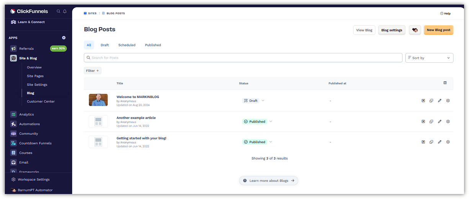The height and width of the screenshot is (199, 469).
Task: Switch to the Draft tab
Action: pos(105,45)
